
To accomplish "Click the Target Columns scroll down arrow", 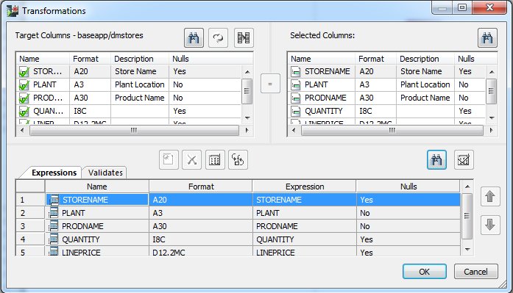I will pyautogui.click(x=247, y=117).
